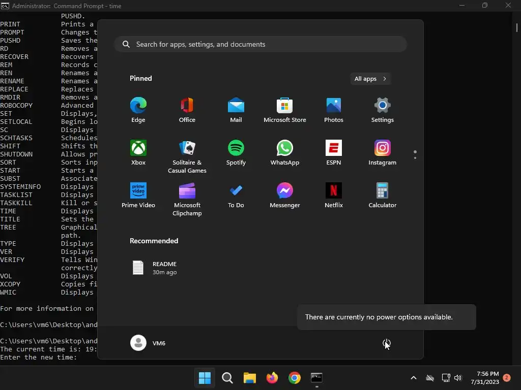
Task: Go to next page of pinned apps
Action: click(415, 158)
